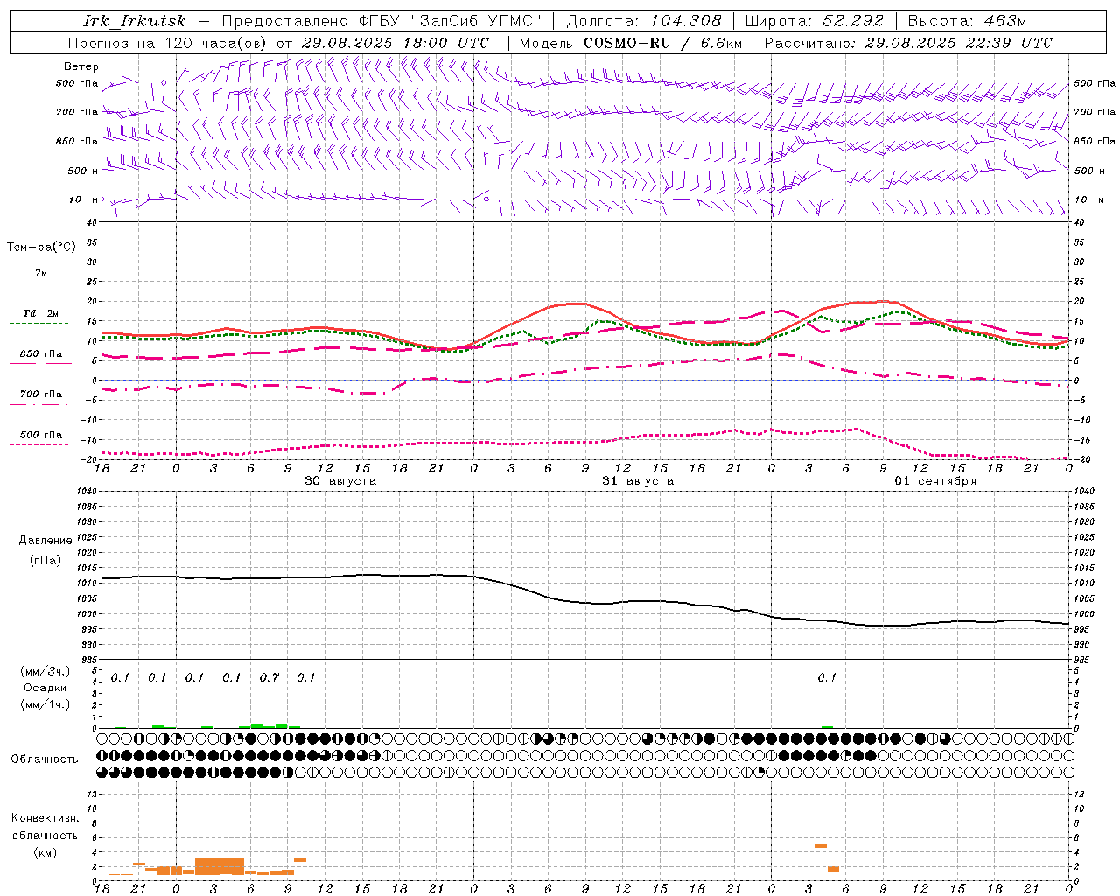
Task: Click the Облачность cloud cover label
Action: [x=45, y=759]
